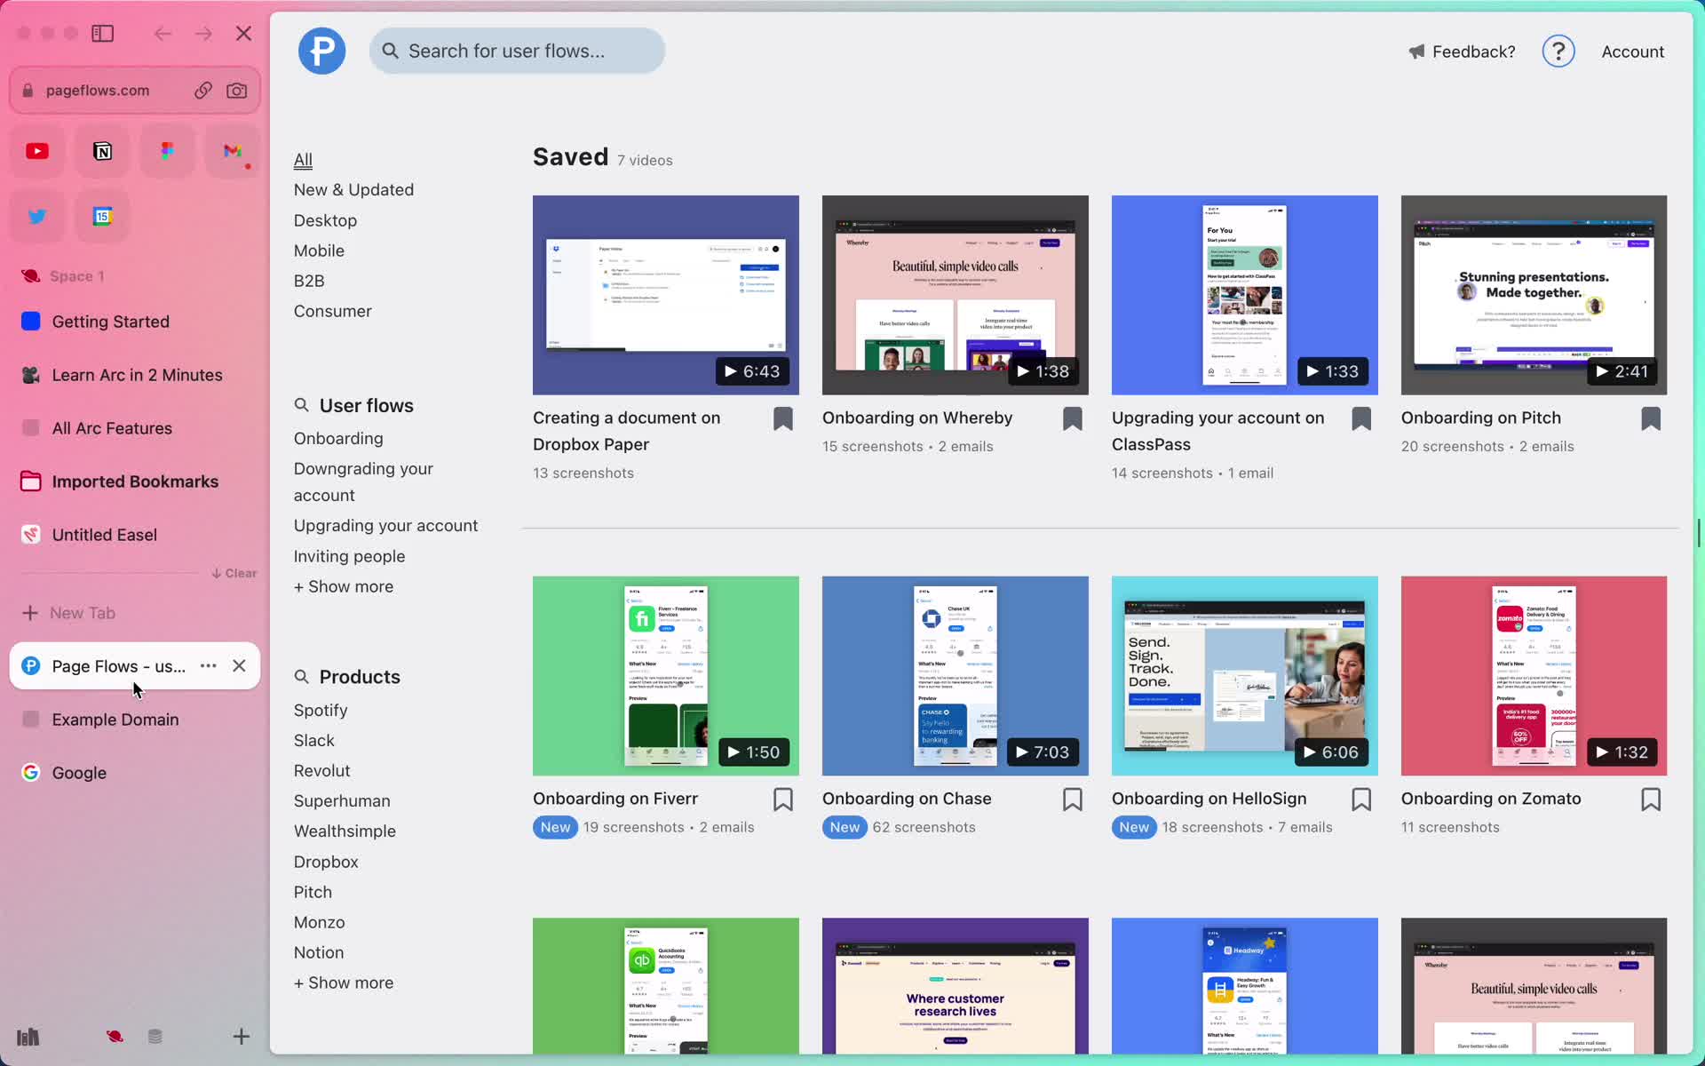The height and width of the screenshot is (1066, 1705).
Task: Open the Account menu link
Action: 1632,52
